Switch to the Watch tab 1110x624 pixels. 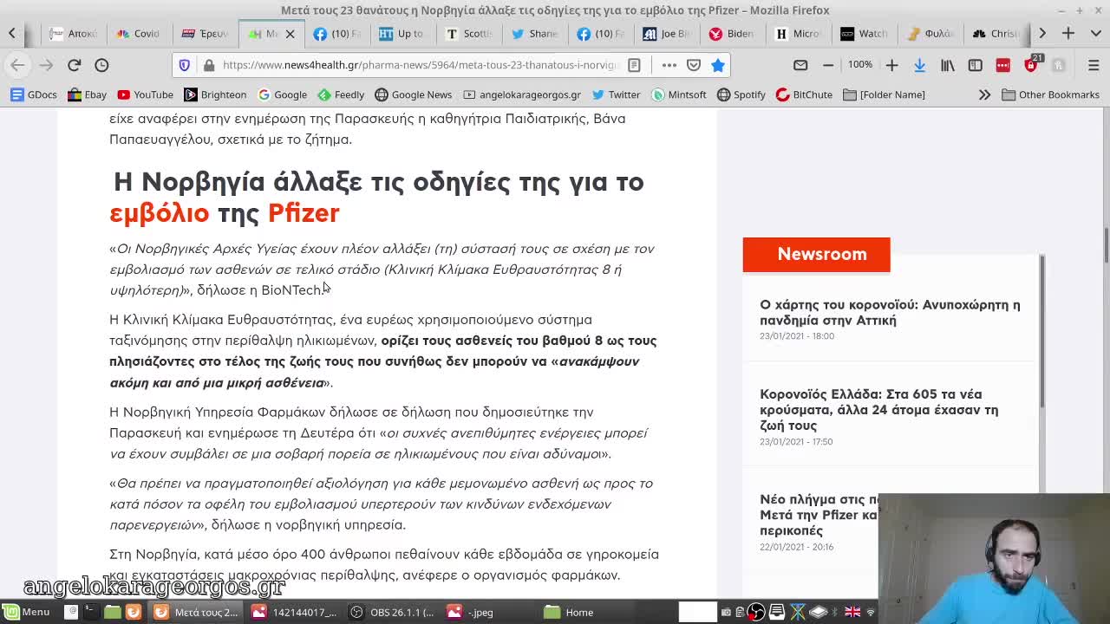pyautogui.click(x=864, y=33)
